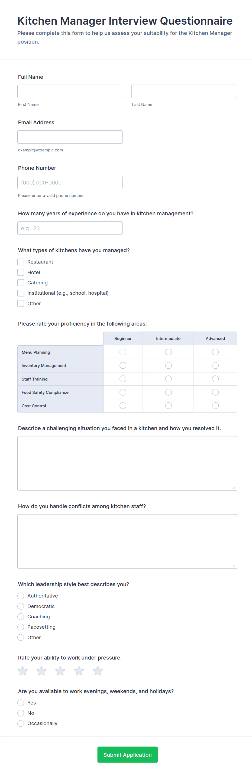Select Occasionally for availability
The width and height of the screenshot is (252, 776).
(x=21, y=723)
